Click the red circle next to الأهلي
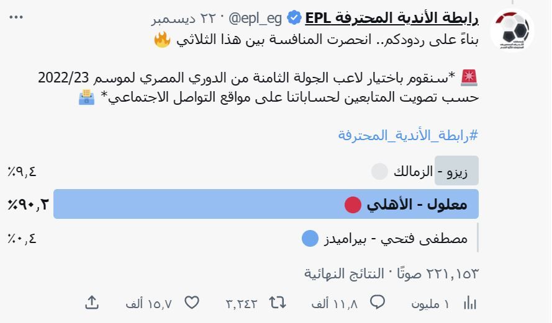Screen dimensions: 552x323 click(x=353, y=205)
